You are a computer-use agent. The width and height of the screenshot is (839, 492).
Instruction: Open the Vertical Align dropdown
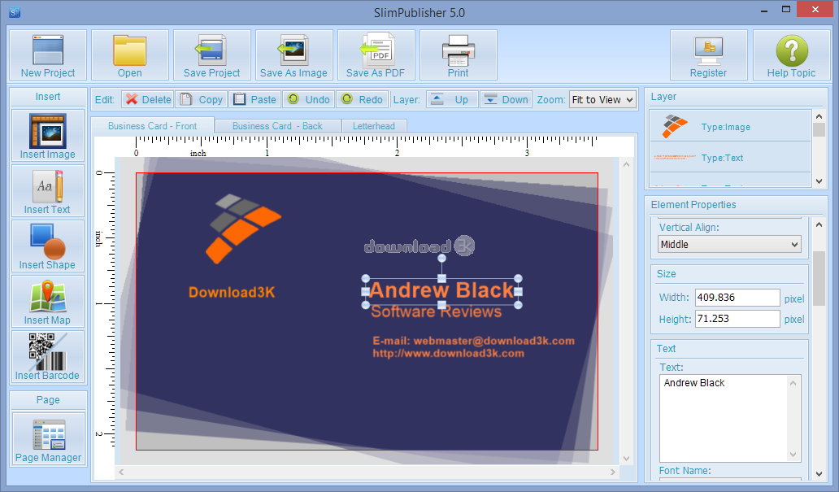[729, 245]
